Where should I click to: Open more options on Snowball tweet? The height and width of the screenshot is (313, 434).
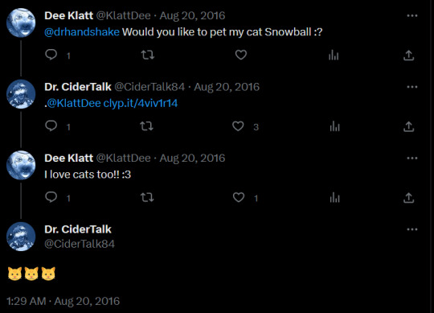[x=411, y=15]
